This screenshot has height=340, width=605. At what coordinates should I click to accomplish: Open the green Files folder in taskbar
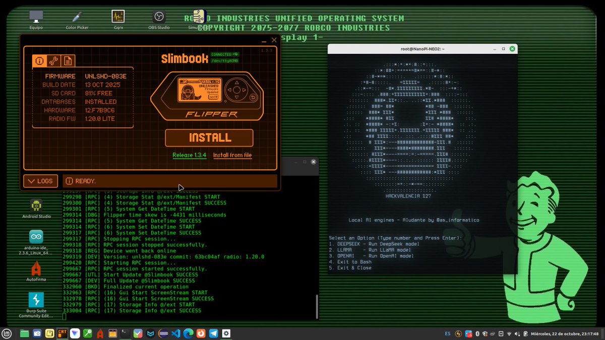point(24,333)
